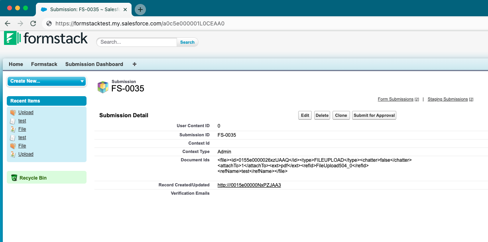
Task: Click the browser back arrow
Action: (7, 23)
